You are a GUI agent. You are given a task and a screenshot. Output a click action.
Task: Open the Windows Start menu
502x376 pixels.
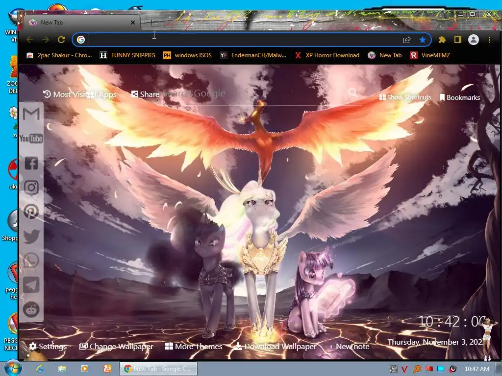12,368
